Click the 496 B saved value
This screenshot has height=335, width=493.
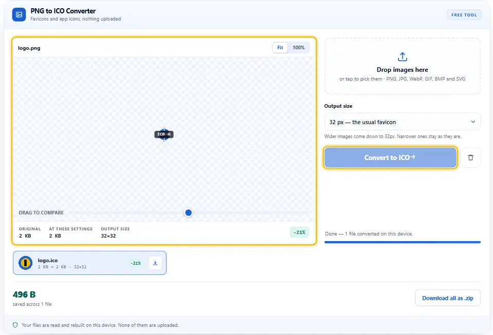pos(24,294)
